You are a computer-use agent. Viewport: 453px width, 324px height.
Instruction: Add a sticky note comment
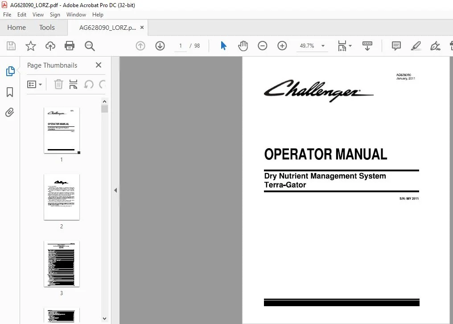tap(396, 46)
